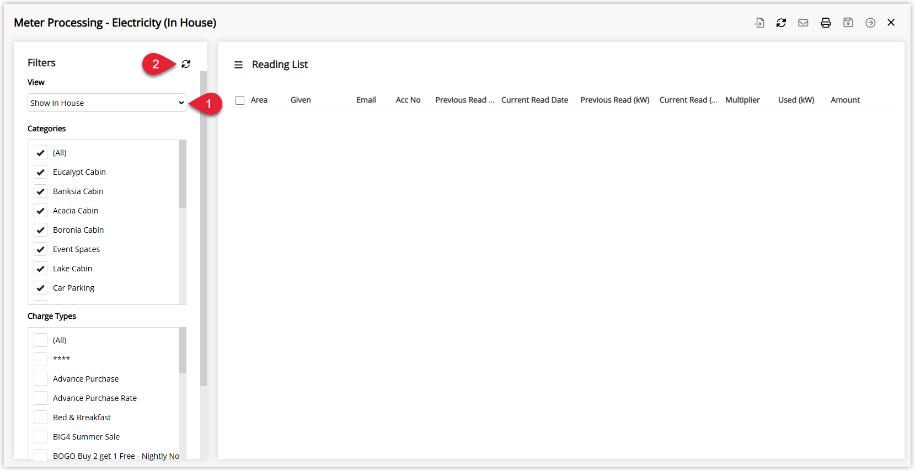The image size is (915, 471).
Task: Check BOGO Buy 2 get 1 Free charge type
Action: pyautogui.click(x=40, y=455)
